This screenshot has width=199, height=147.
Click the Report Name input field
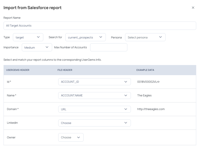point(100,26)
